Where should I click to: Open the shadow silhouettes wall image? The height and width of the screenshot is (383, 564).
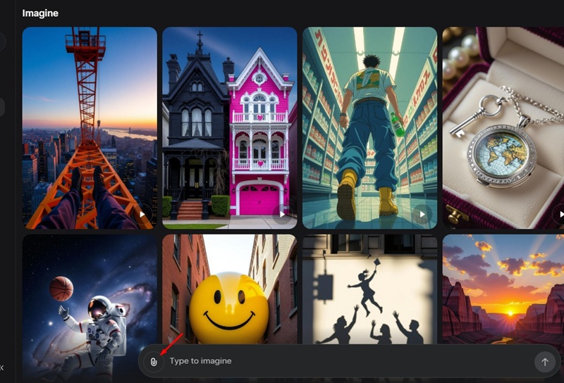[369, 289]
